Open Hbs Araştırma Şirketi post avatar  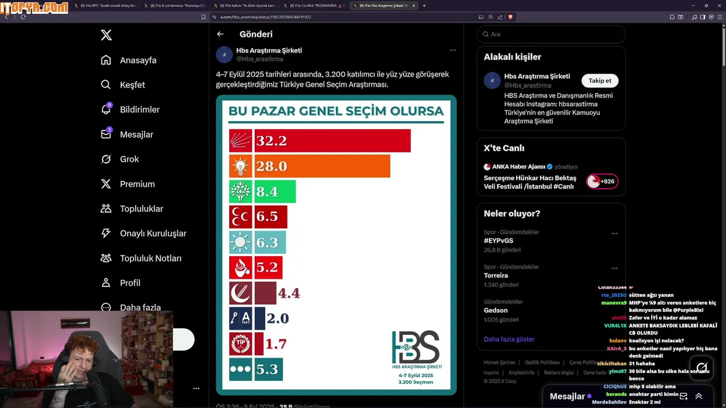(x=224, y=54)
